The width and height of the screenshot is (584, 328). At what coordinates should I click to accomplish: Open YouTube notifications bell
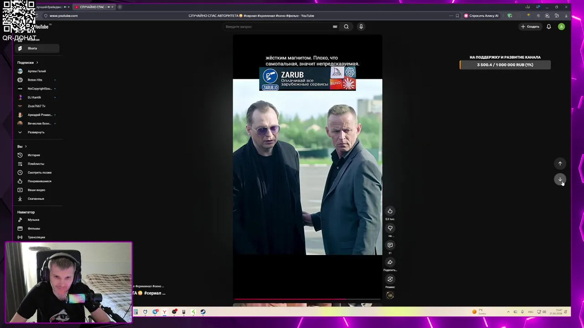click(549, 26)
